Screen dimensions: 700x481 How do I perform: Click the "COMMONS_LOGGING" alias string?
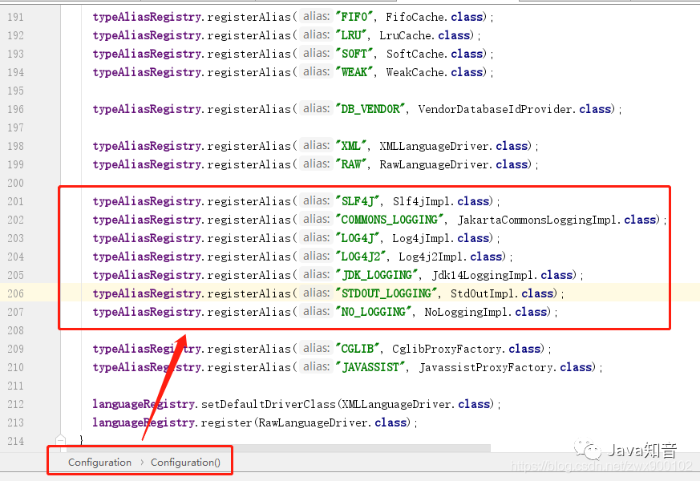coord(389,220)
